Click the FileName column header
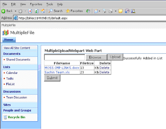The width and height of the screenshot is (166, 129). [62, 63]
